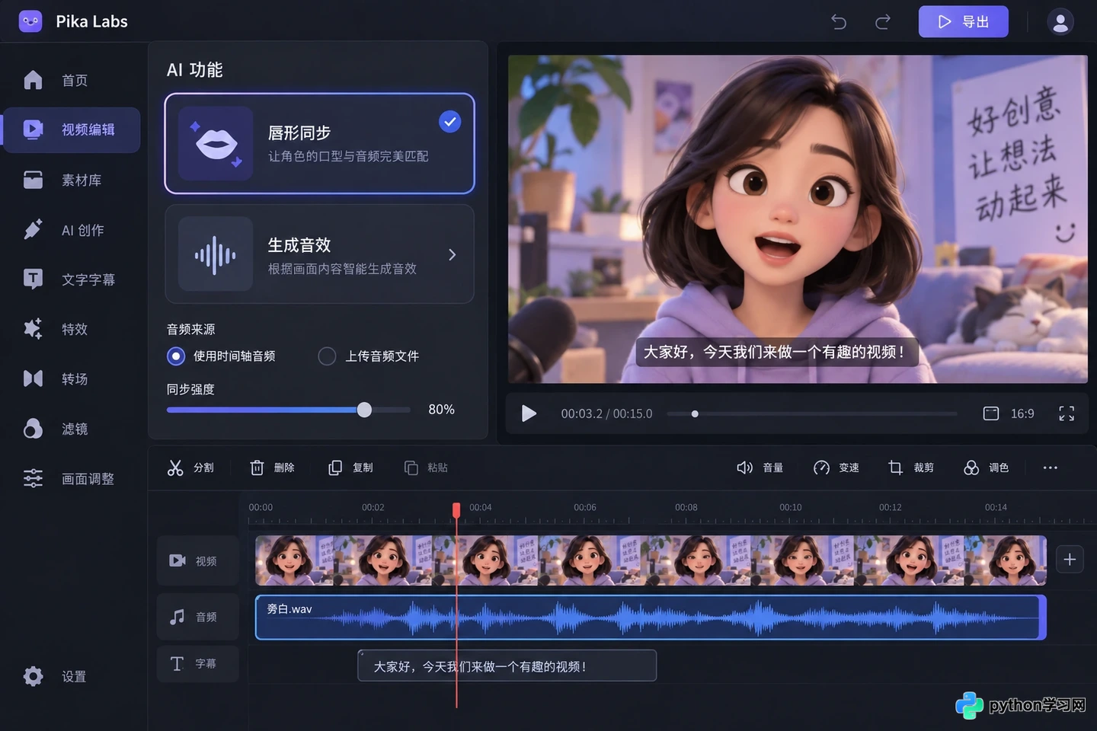The image size is (1097, 731).
Task: Select the 字幕 track header
Action: (198, 664)
